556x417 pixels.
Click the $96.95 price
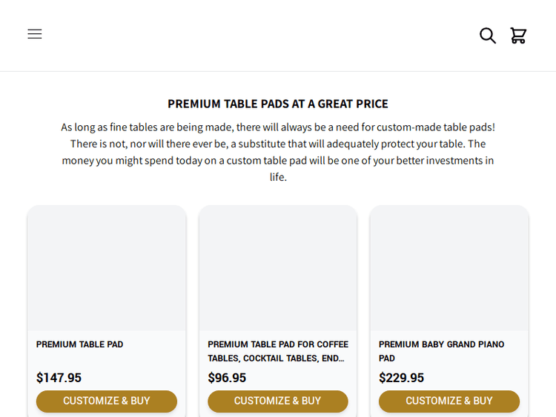(227, 378)
